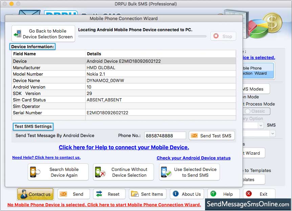Click the Send envelope icon in bottom toolbar
292x211 pixels.
coord(63,194)
